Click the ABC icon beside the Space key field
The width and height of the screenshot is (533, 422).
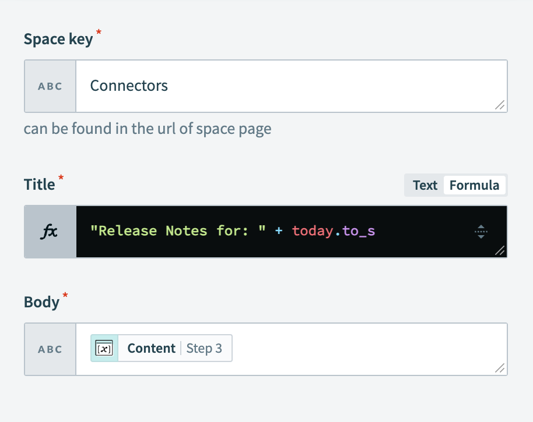(50, 86)
